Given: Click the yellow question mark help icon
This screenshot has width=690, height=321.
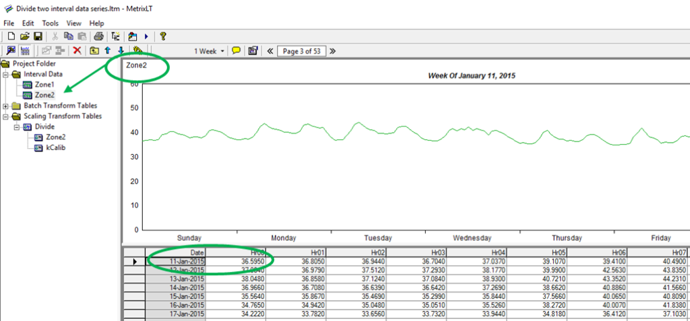Looking at the screenshot, I should tap(163, 36).
